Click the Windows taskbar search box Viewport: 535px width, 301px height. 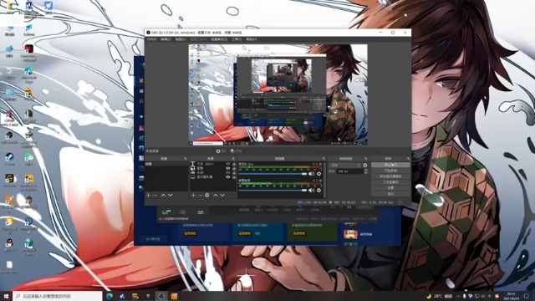point(58,296)
